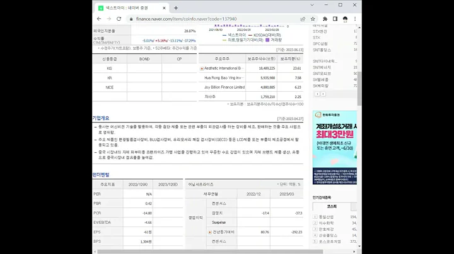Expand the icon beside Aesthetic International shareholder
This screenshot has width=454, height=254.
[x=202, y=69]
